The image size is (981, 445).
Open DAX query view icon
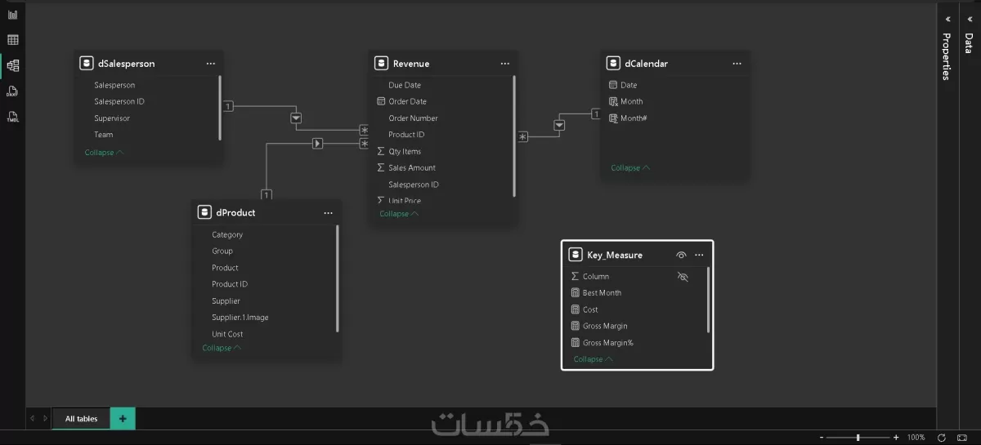tap(12, 91)
